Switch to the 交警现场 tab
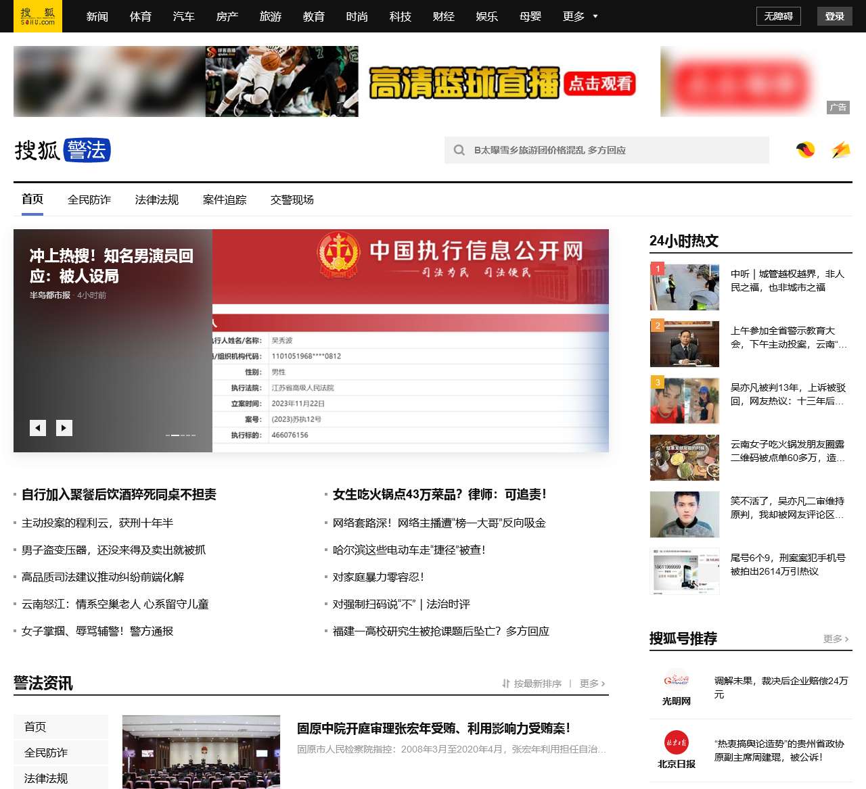The image size is (866, 789). (292, 199)
